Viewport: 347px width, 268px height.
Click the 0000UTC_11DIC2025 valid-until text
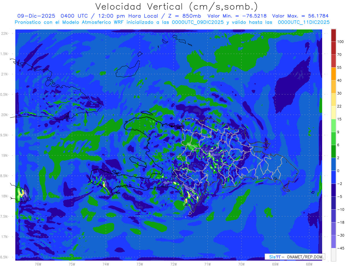pos(304,22)
